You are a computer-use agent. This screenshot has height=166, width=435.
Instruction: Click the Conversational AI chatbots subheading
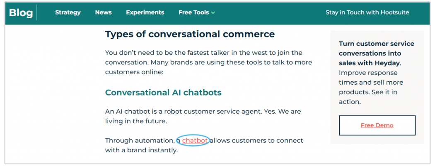(x=163, y=92)
